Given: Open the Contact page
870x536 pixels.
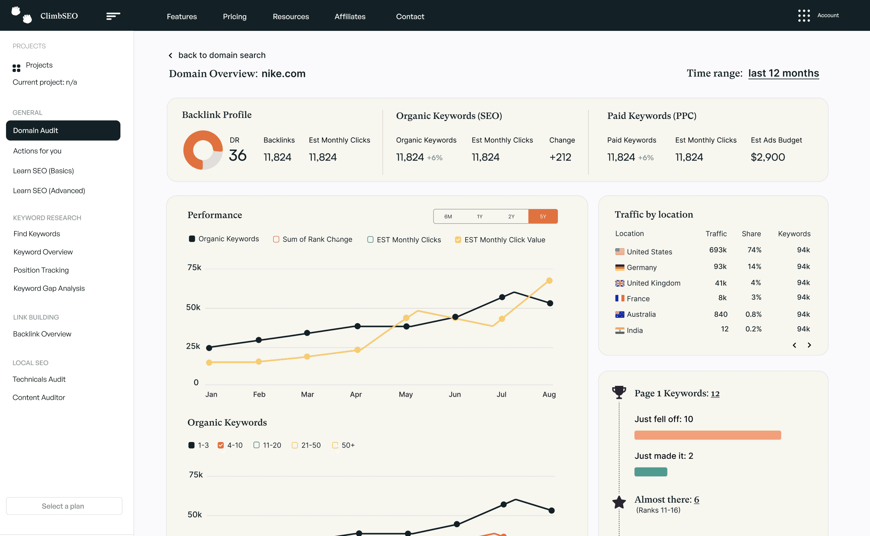Looking at the screenshot, I should (410, 16).
